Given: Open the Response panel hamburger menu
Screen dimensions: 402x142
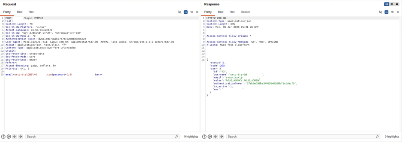Looking at the screenshot, I should [x=398, y=12].
